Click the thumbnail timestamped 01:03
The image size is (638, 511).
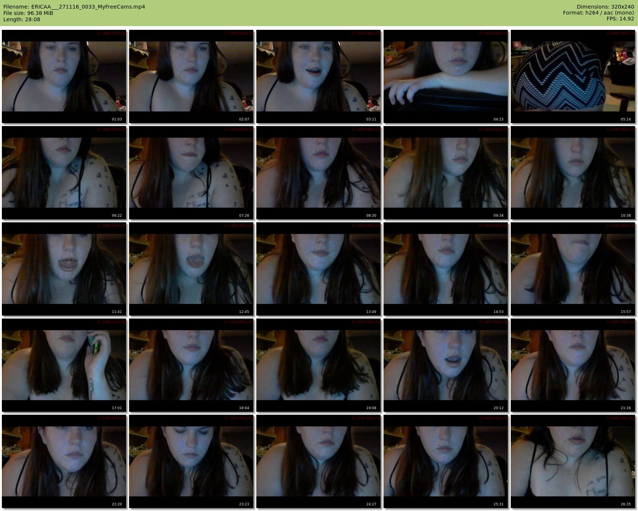[64, 76]
